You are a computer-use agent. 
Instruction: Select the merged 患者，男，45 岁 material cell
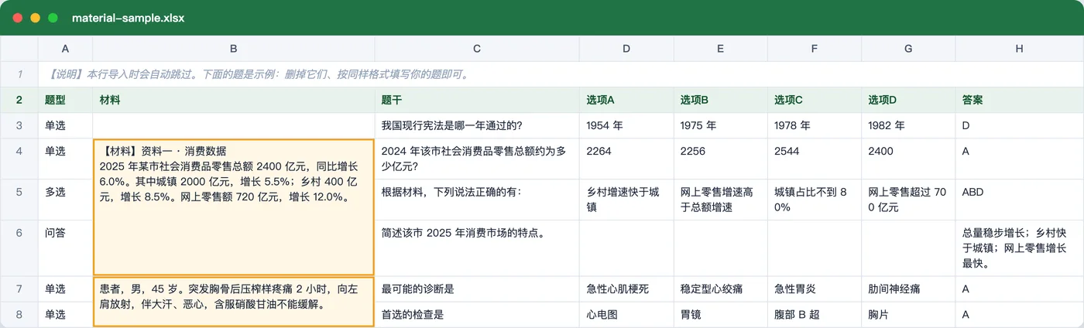(234, 302)
